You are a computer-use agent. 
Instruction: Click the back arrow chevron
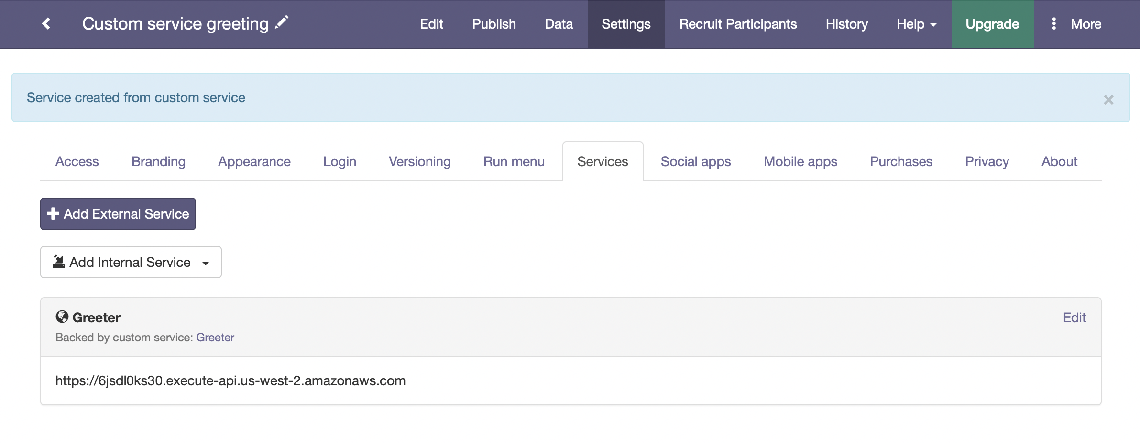tap(46, 23)
